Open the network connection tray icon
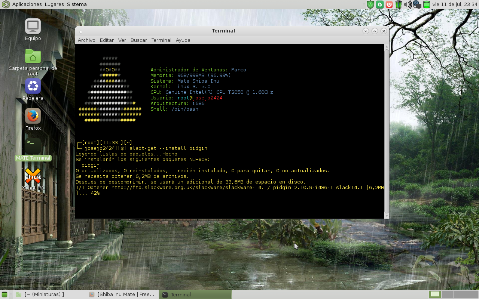 point(417,4)
